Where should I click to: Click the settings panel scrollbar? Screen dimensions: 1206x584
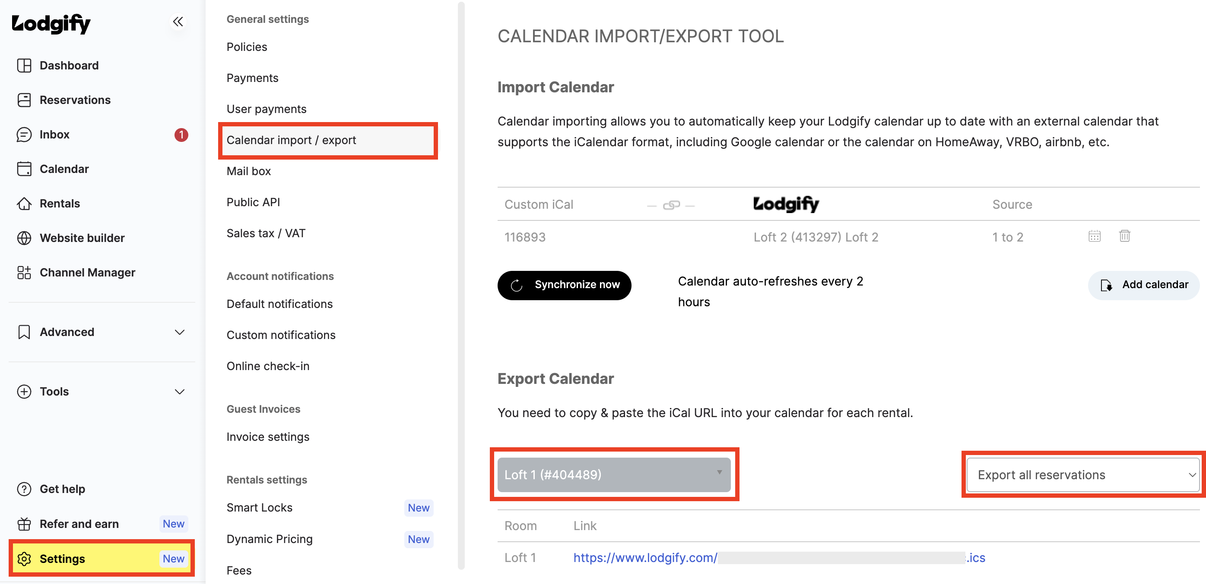tap(461, 285)
